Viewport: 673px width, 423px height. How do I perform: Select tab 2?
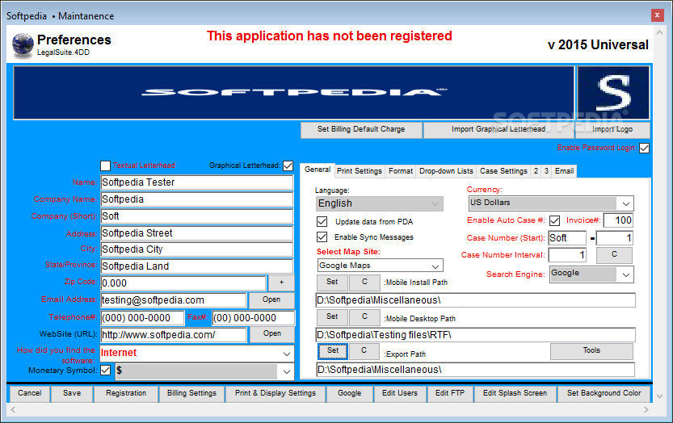tap(536, 171)
